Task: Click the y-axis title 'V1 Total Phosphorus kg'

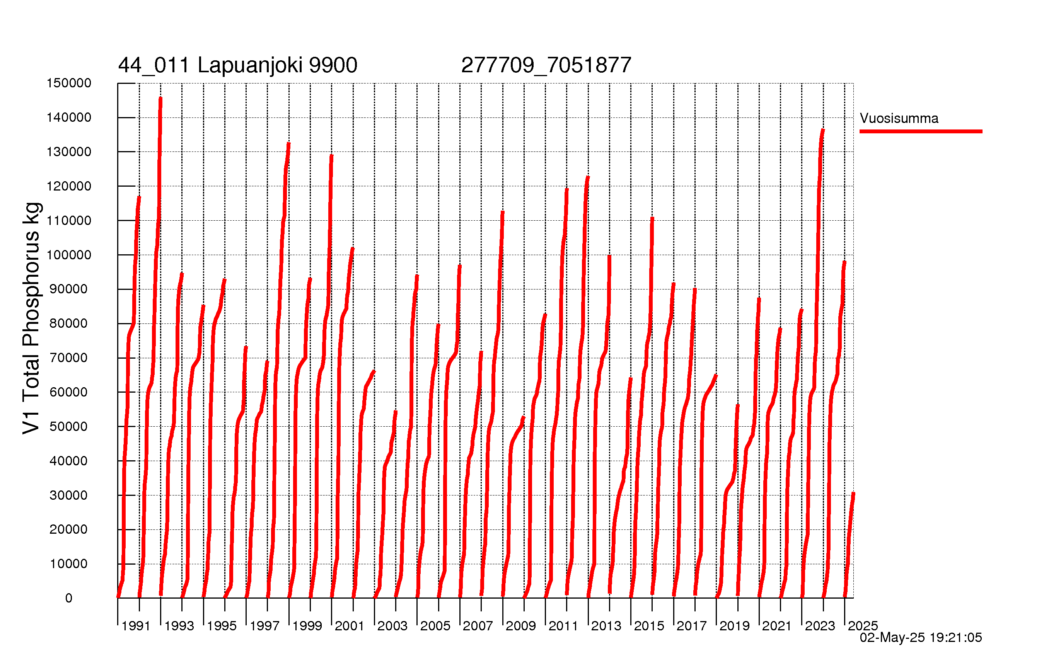Action: click(x=32, y=318)
